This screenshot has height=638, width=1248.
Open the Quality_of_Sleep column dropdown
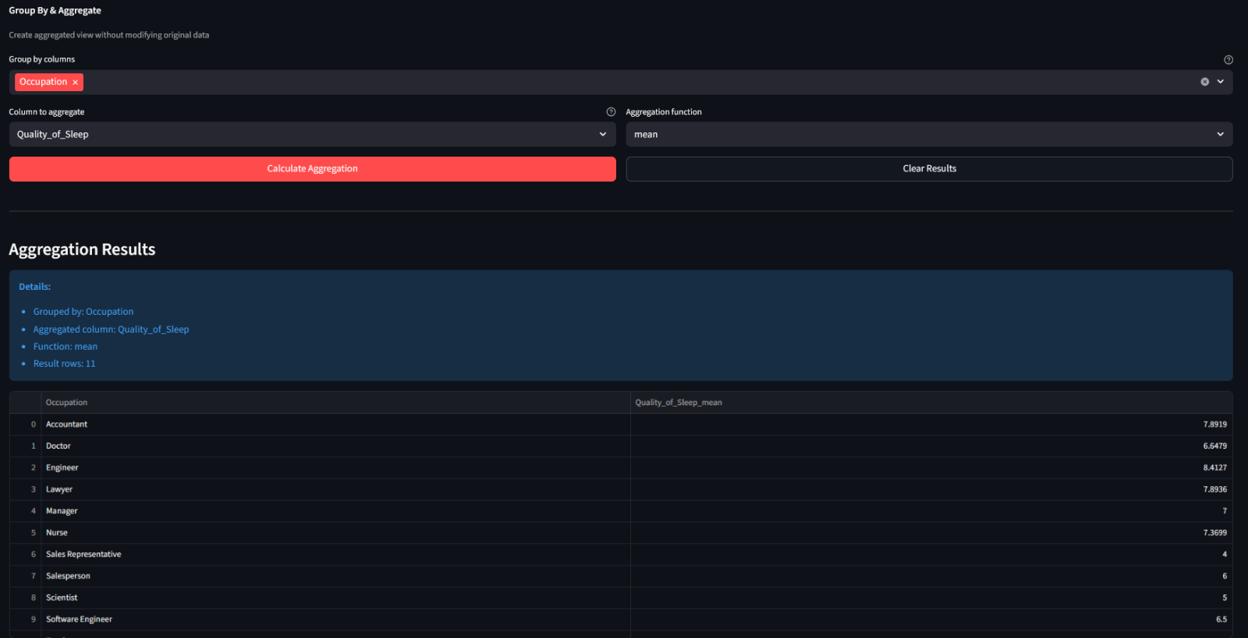coord(312,134)
